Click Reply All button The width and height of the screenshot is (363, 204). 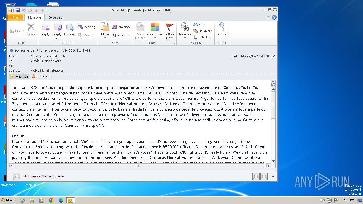pyautogui.click(x=57, y=31)
